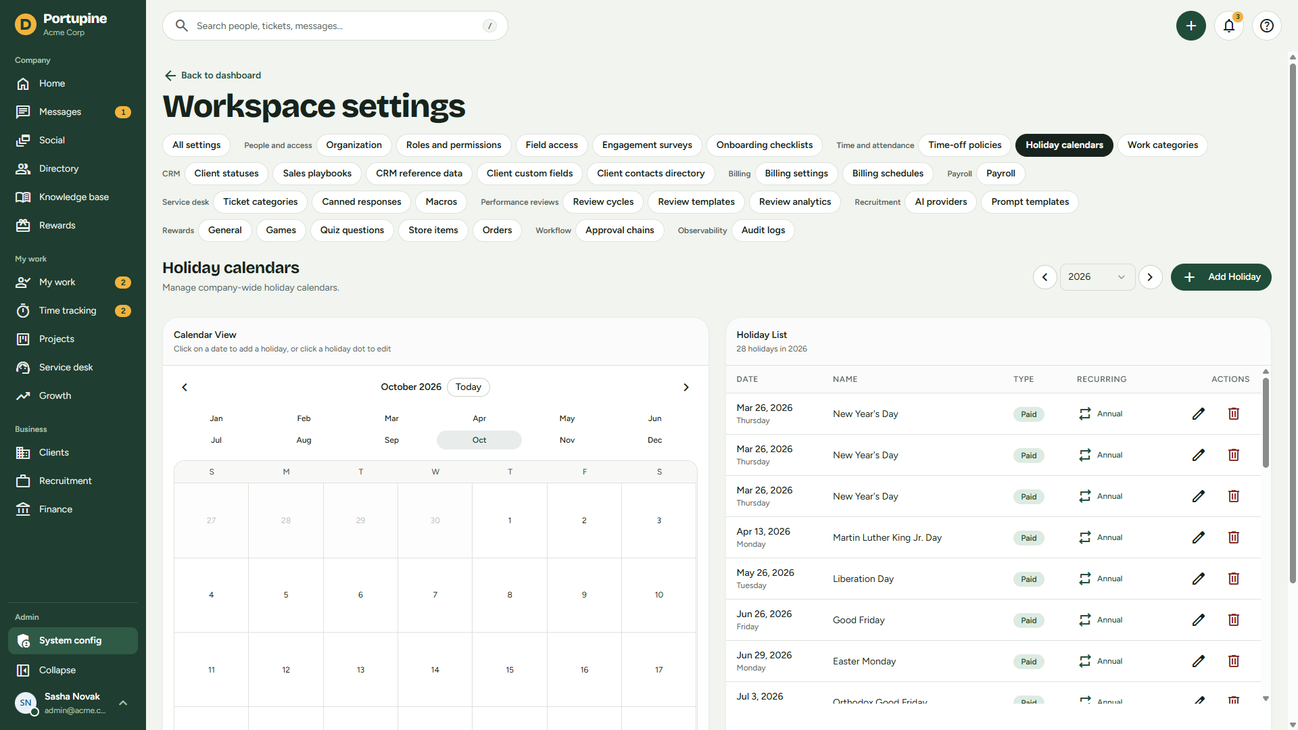1298x730 pixels.
Task: Click the green plus quick-create button
Action: (1191, 26)
